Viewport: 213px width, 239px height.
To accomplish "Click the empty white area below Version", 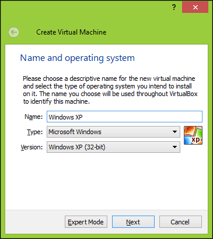I will coord(107,180).
